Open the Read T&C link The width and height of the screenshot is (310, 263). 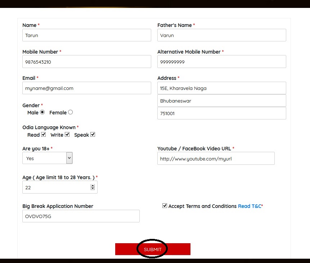(249, 206)
